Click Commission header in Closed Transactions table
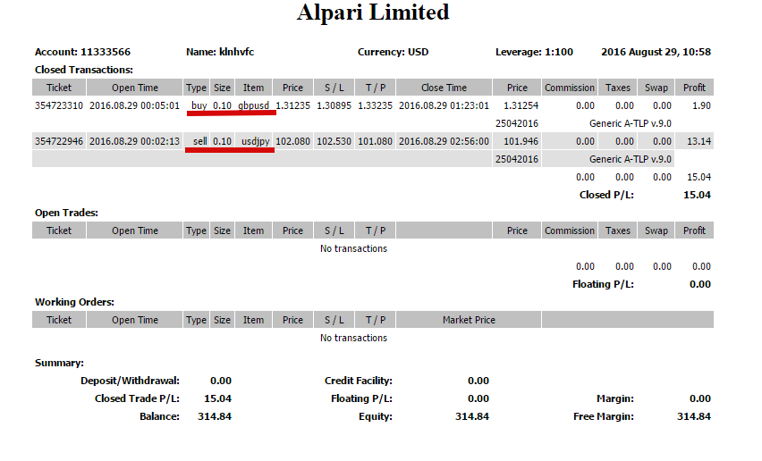762x461 pixels. pos(570,88)
